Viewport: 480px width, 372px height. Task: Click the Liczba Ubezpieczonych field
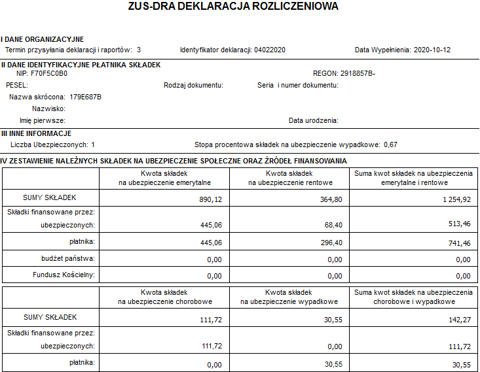[x=52, y=145]
